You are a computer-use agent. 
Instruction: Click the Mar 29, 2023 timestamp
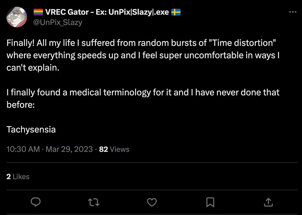click(x=69, y=149)
